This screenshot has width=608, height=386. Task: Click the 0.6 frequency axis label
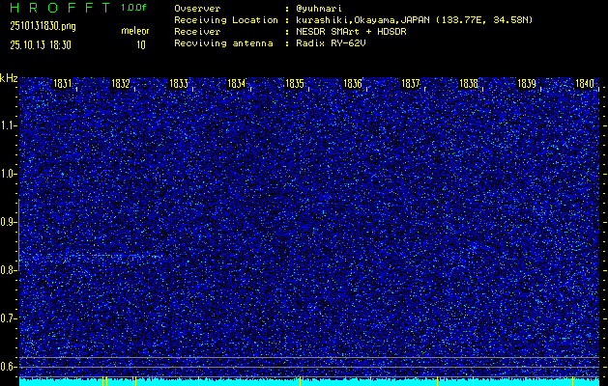coord(9,366)
